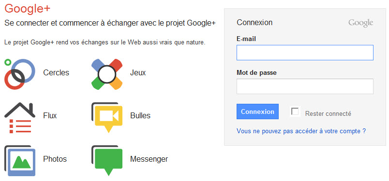The width and height of the screenshot is (389, 181).
Task: Click the Rester connecté label text
Action: pos(328,113)
